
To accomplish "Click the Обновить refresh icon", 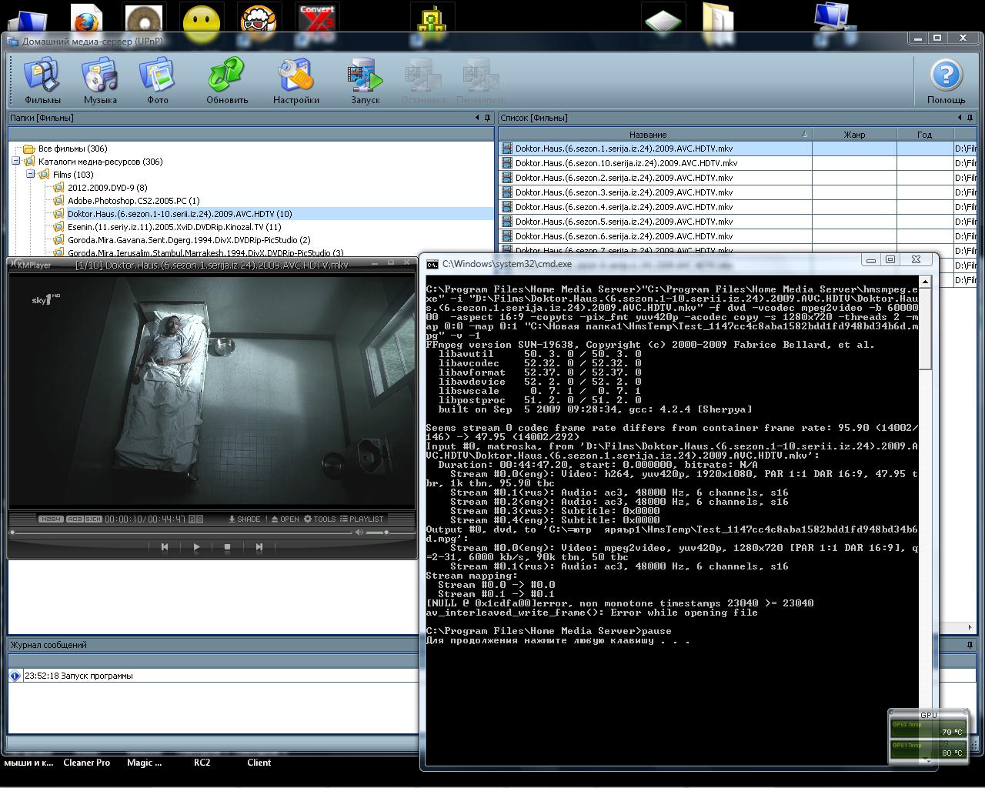I will 227,81.
